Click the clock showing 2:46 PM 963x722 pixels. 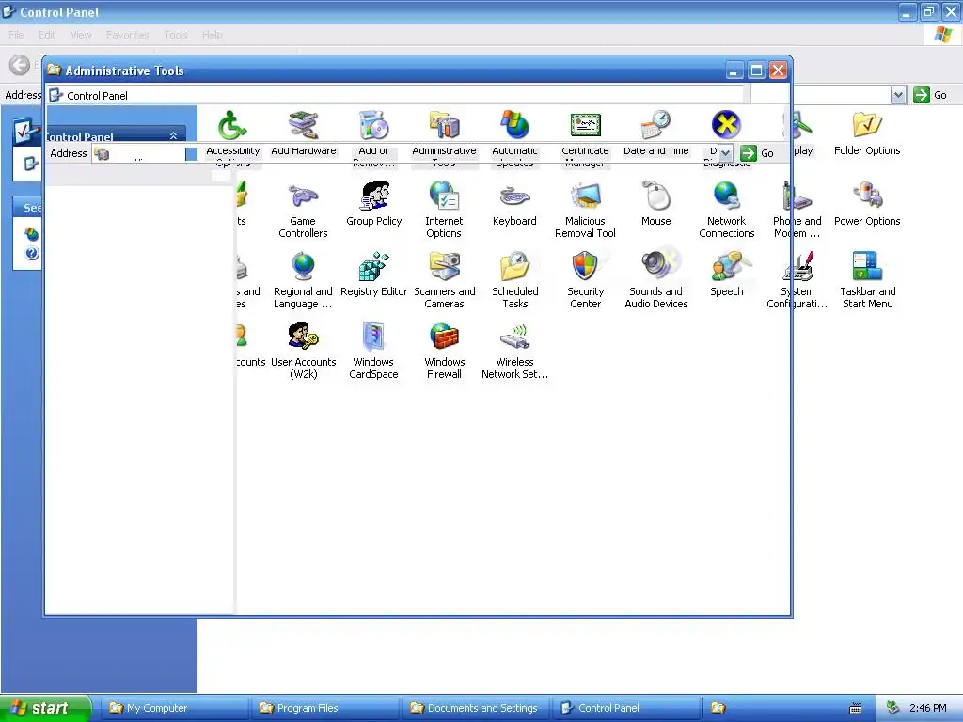927,708
